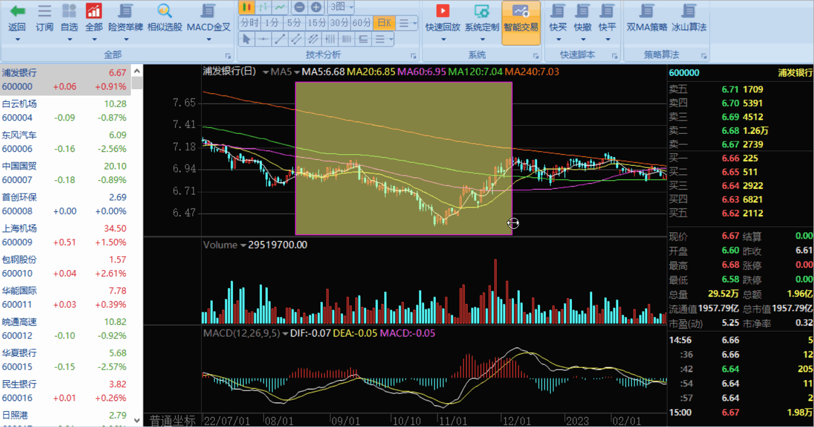Select the parallel channel drawing tool
814x427 pixels.
click(313, 39)
